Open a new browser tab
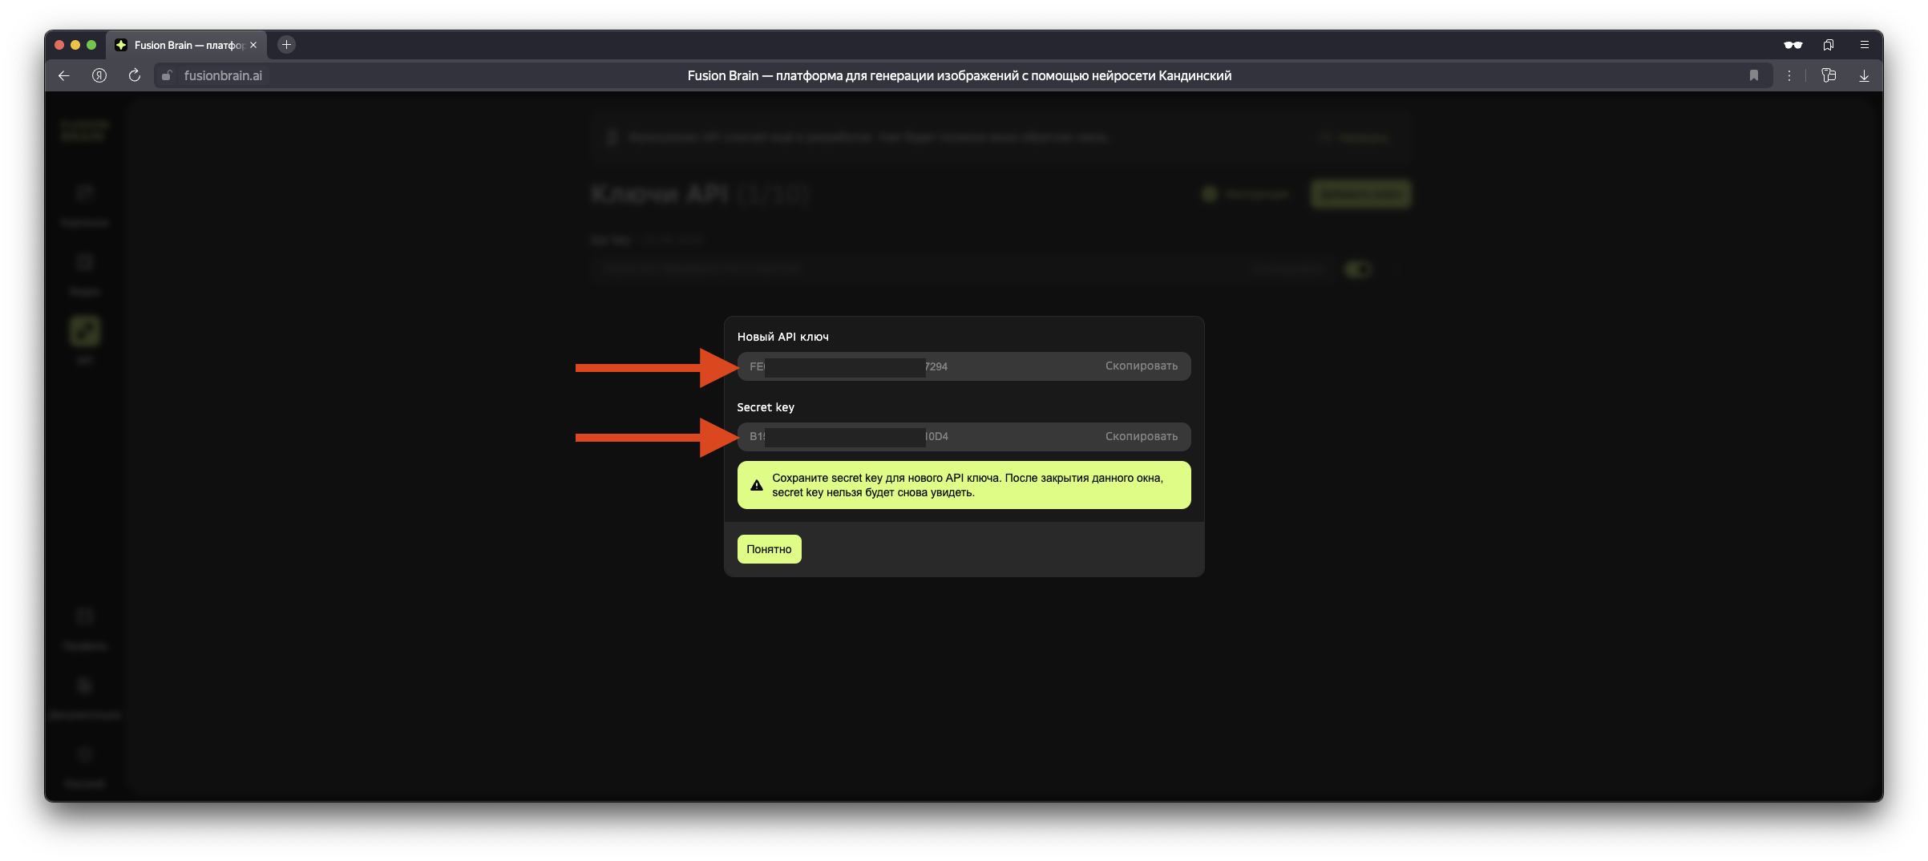The width and height of the screenshot is (1928, 861). tap(286, 45)
